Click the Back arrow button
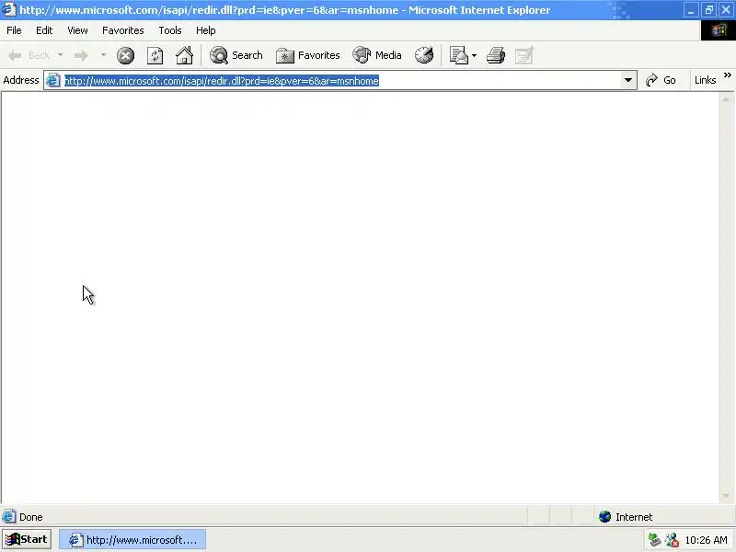The image size is (736, 552). click(29, 55)
